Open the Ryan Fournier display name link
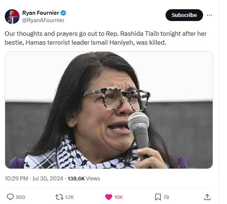 tap(40, 13)
